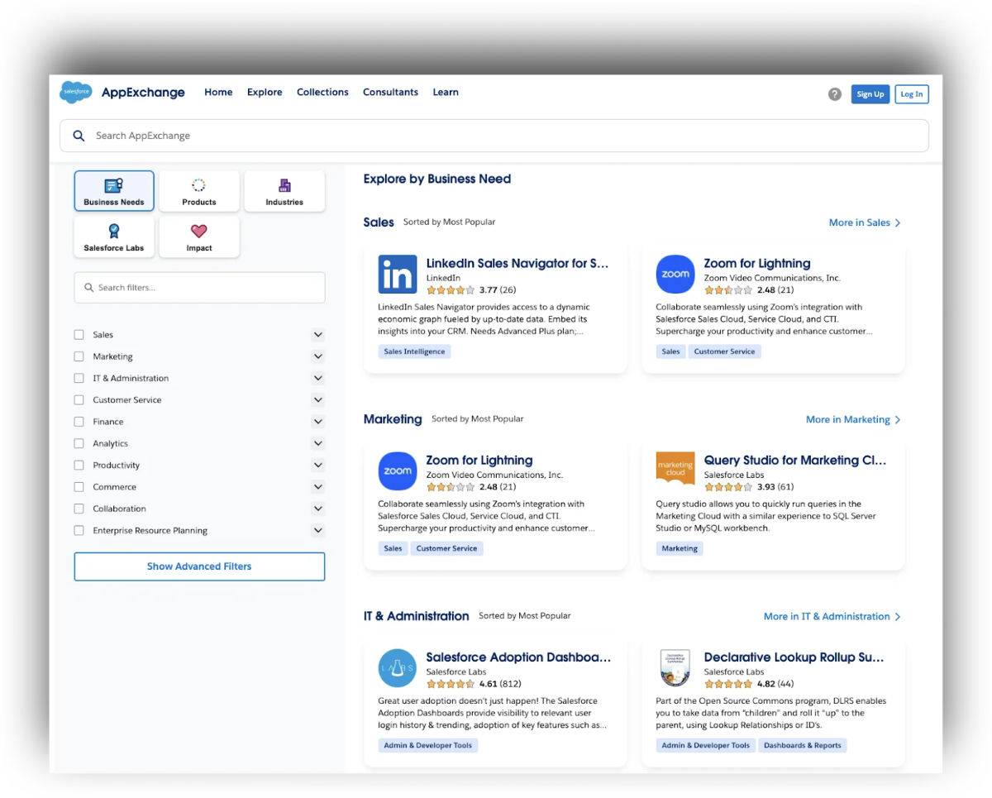This screenshot has width=992, height=798.
Task: Click the Salesforce Labs flask logo
Action: (398, 668)
